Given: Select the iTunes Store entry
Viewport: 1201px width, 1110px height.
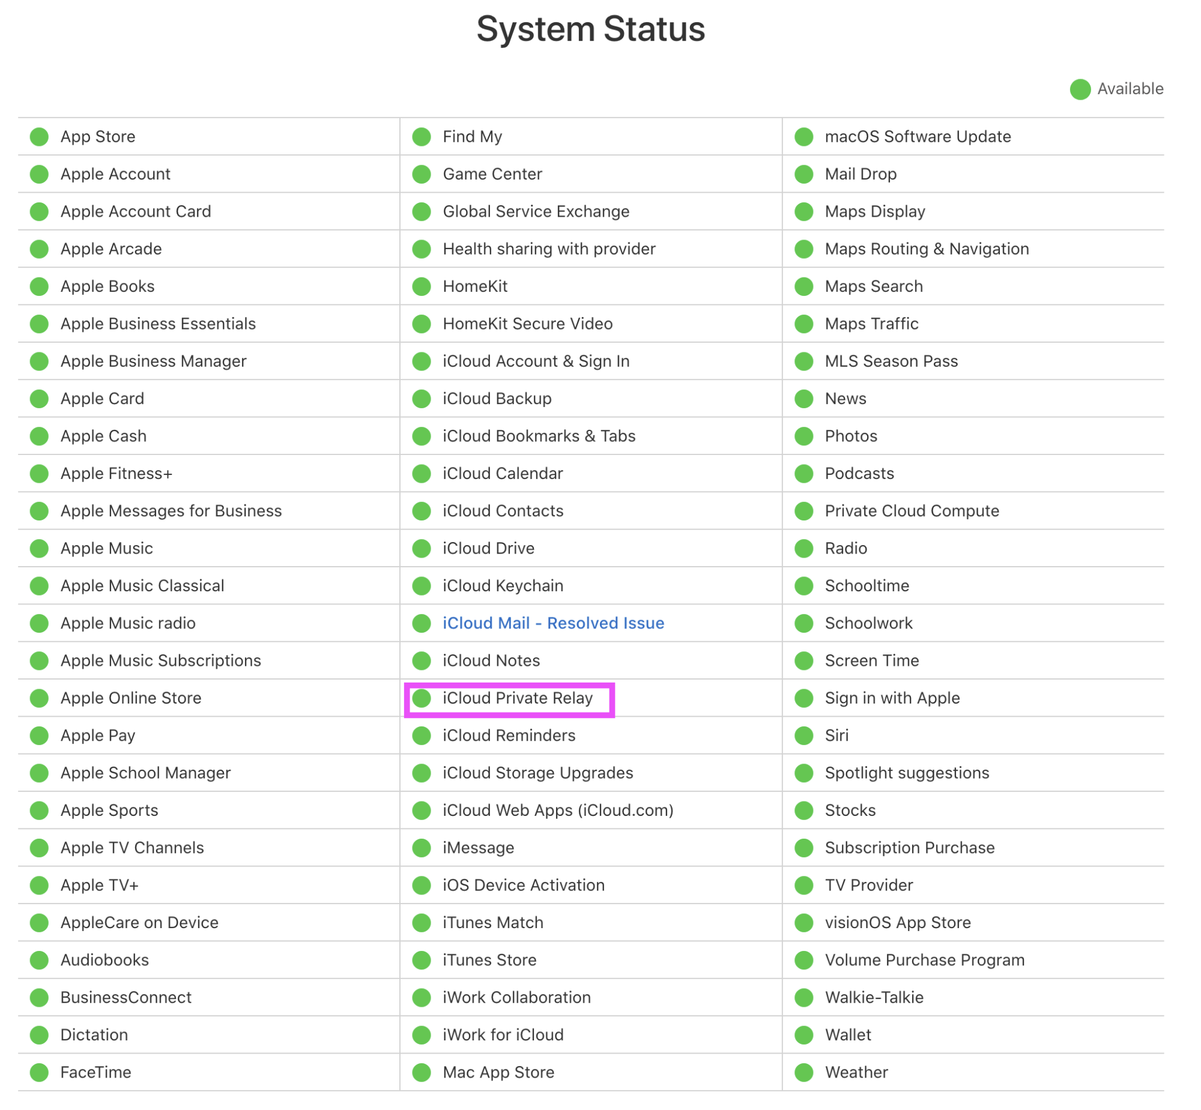Looking at the screenshot, I should tap(490, 961).
